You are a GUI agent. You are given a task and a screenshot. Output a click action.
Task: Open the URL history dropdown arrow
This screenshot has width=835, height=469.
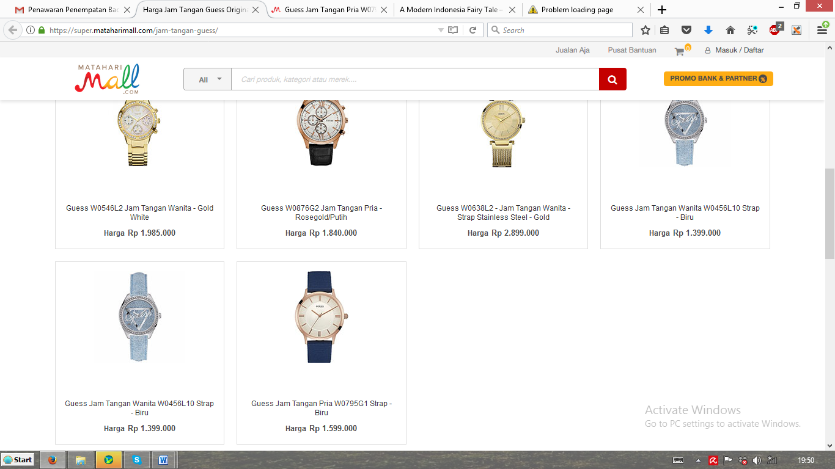coord(441,30)
